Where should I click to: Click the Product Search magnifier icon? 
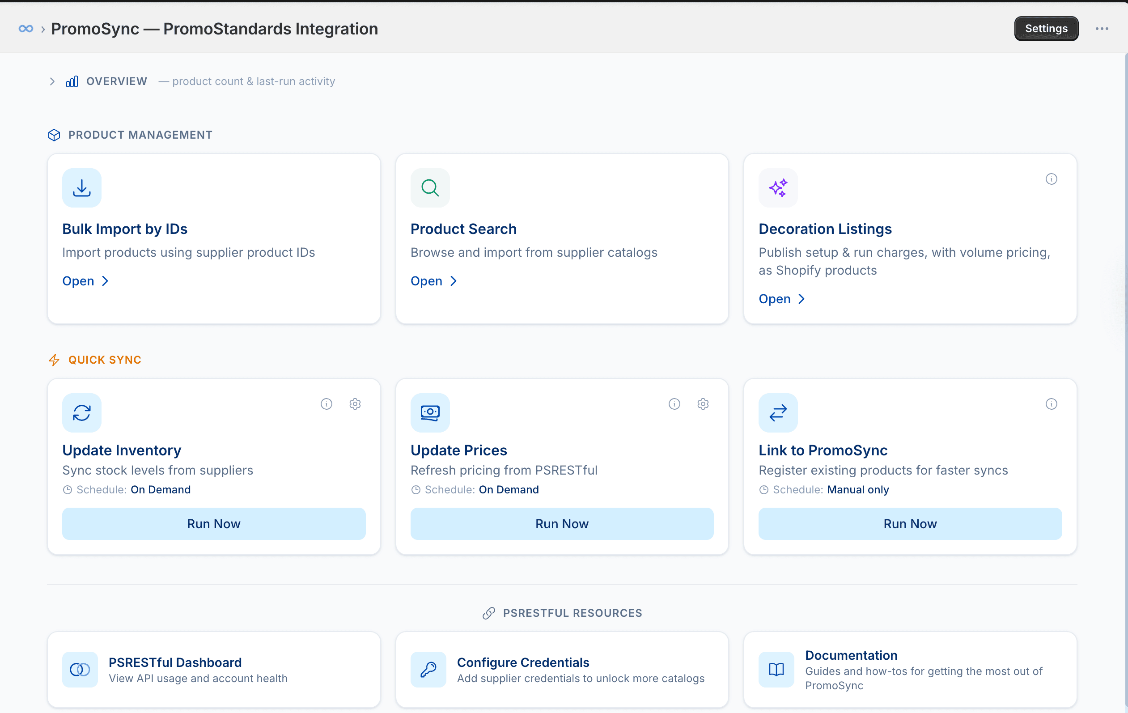430,188
